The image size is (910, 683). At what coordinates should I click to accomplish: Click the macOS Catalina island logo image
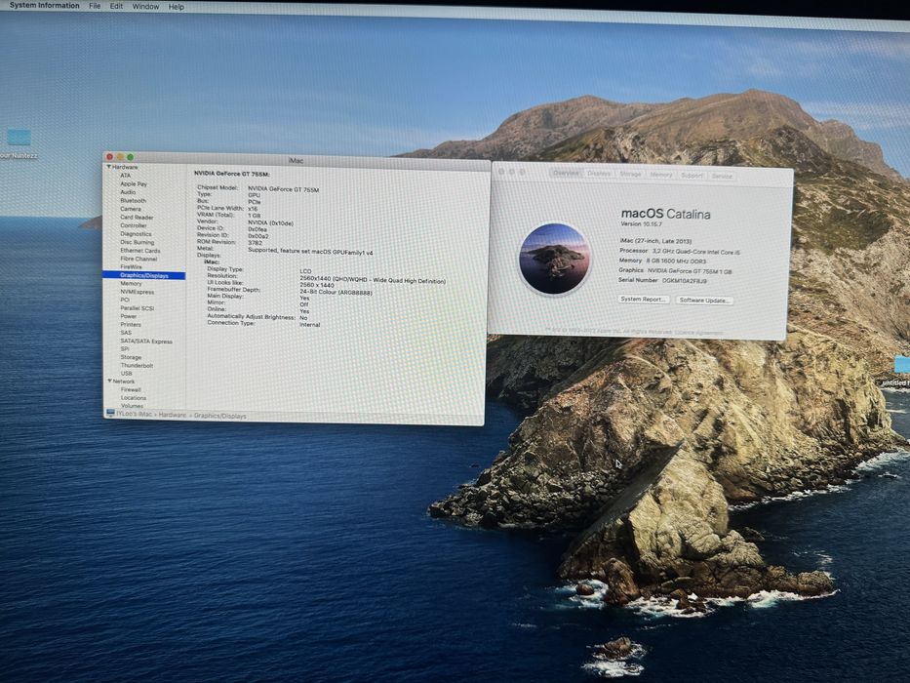click(554, 259)
